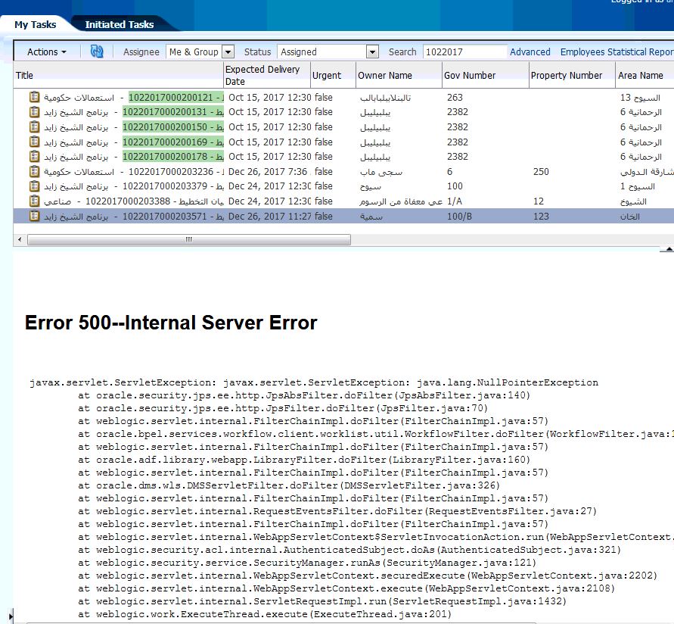
Task: Click the Gov Number cell 1/A
Action: click(455, 201)
